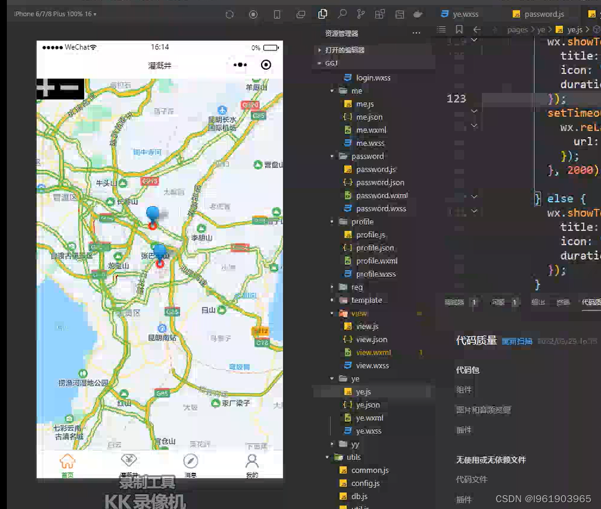Open the search magnifier icon

click(x=342, y=14)
